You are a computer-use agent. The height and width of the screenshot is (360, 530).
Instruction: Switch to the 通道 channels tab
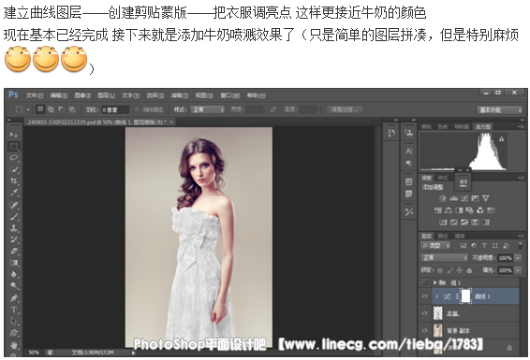[460, 236]
